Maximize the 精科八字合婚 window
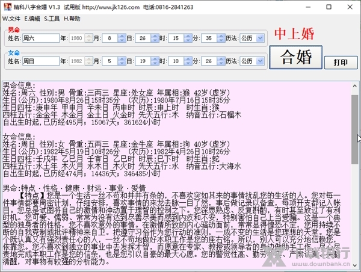 [329, 7]
